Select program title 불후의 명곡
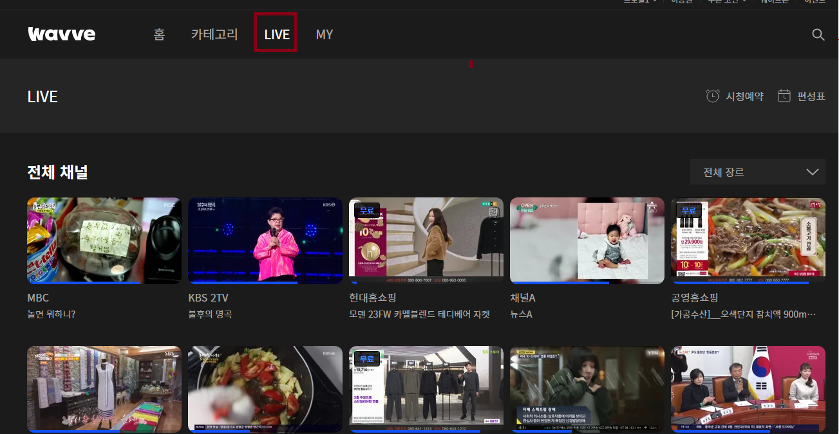This screenshot has width=839, height=434. pyautogui.click(x=210, y=314)
